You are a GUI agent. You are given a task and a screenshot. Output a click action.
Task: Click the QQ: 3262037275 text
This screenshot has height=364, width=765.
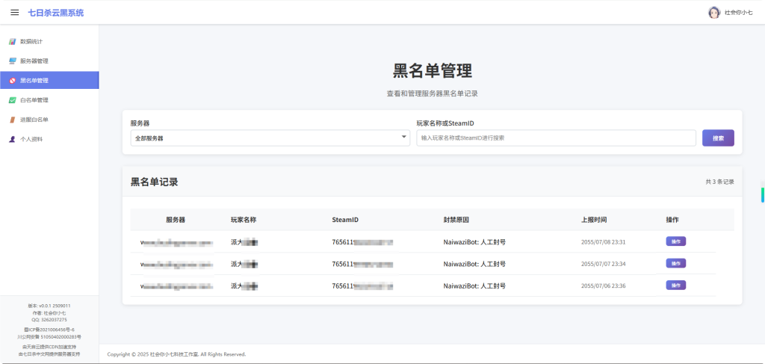(49, 320)
